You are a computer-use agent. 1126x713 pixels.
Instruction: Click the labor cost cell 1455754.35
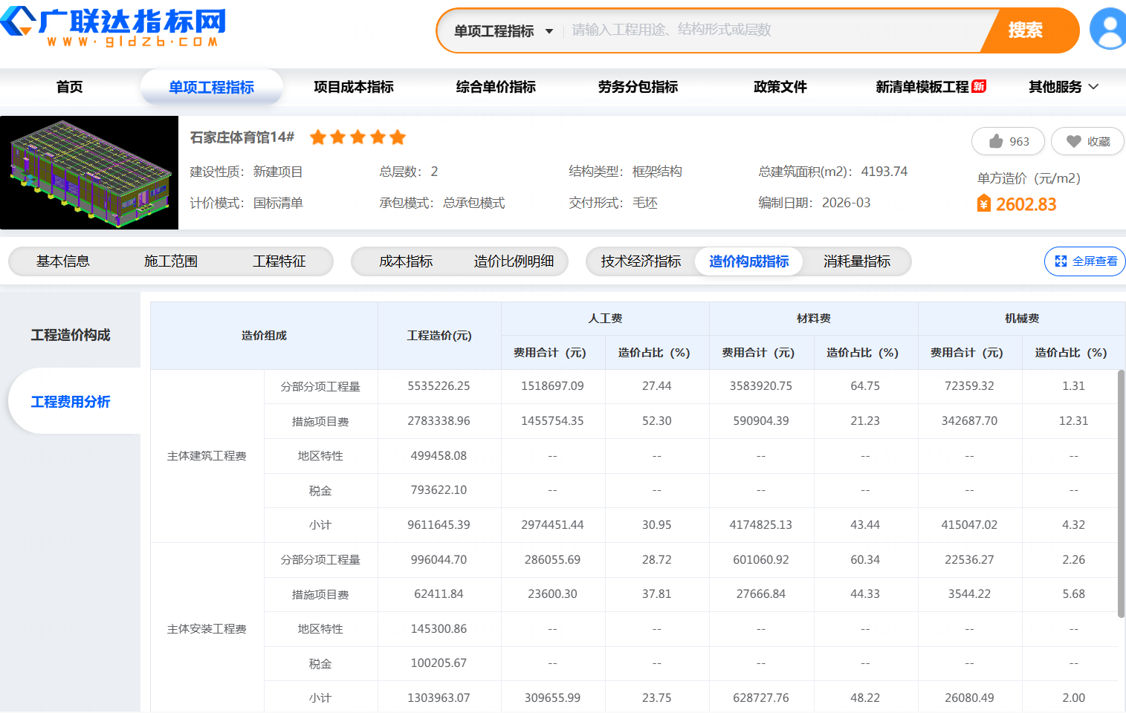point(553,421)
